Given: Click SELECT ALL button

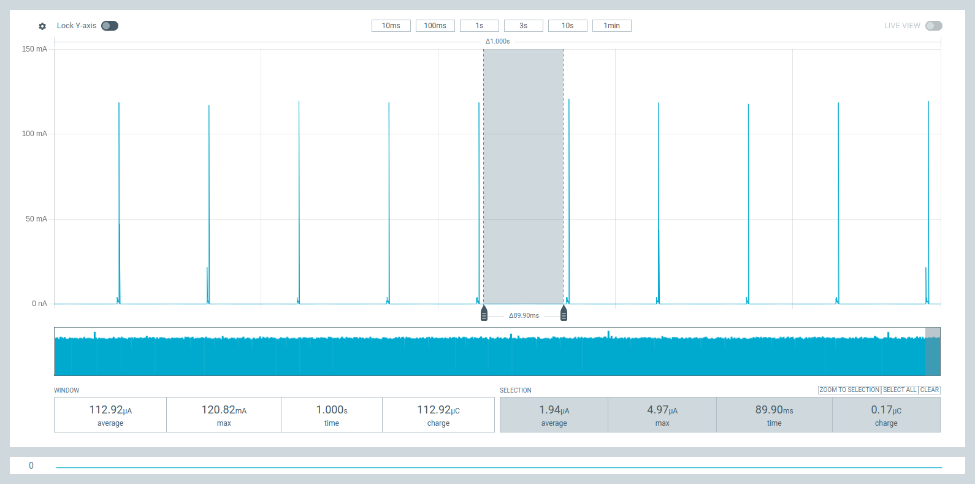Looking at the screenshot, I should coord(900,390).
